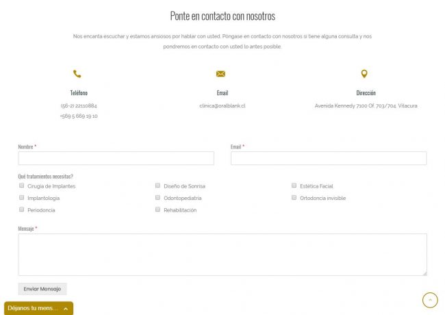The image size is (445, 315).
Task: Check the Odontopediatría treatment box
Action: tap(157, 198)
